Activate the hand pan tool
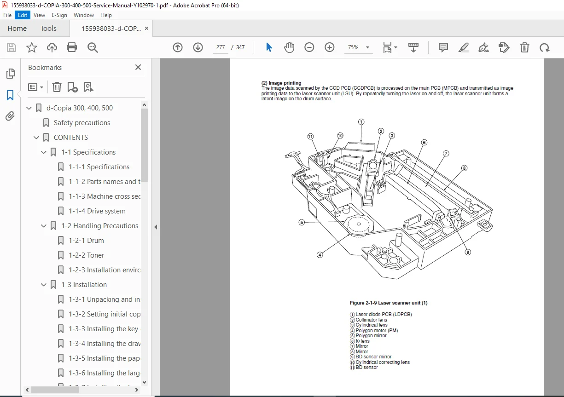Viewport: 564px width, 397px height. tap(289, 47)
